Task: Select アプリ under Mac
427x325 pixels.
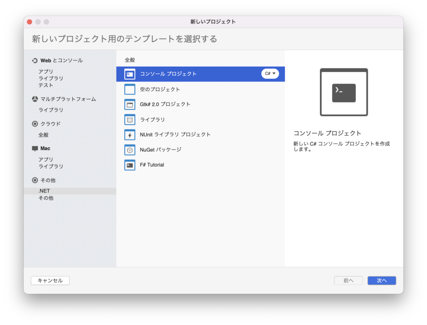Action: [46, 160]
